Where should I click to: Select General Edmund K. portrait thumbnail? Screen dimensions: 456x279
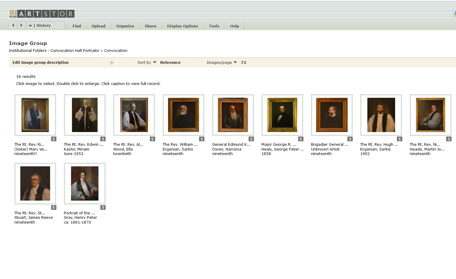(233, 115)
